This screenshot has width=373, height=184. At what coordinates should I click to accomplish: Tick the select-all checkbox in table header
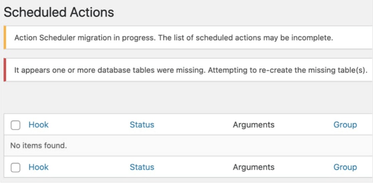click(x=15, y=125)
